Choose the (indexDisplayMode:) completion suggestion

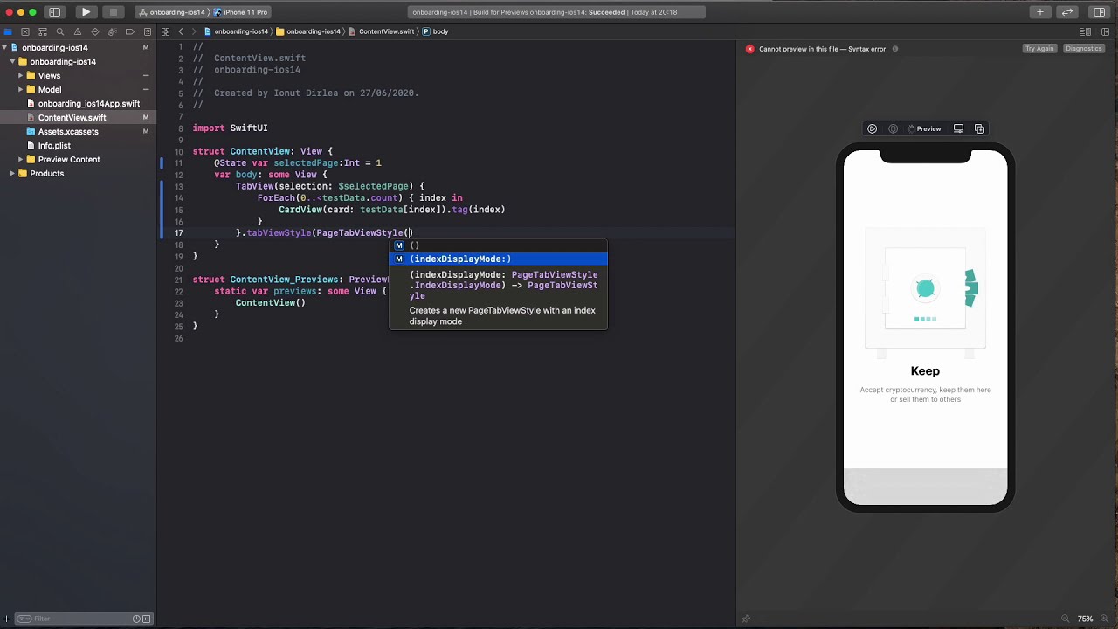click(x=498, y=259)
